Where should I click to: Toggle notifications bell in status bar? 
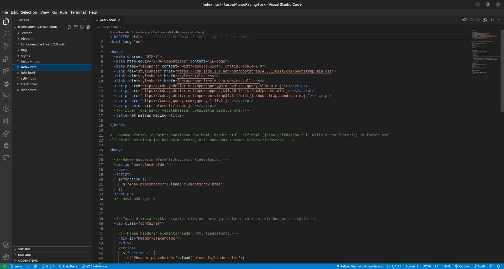click(x=498, y=266)
